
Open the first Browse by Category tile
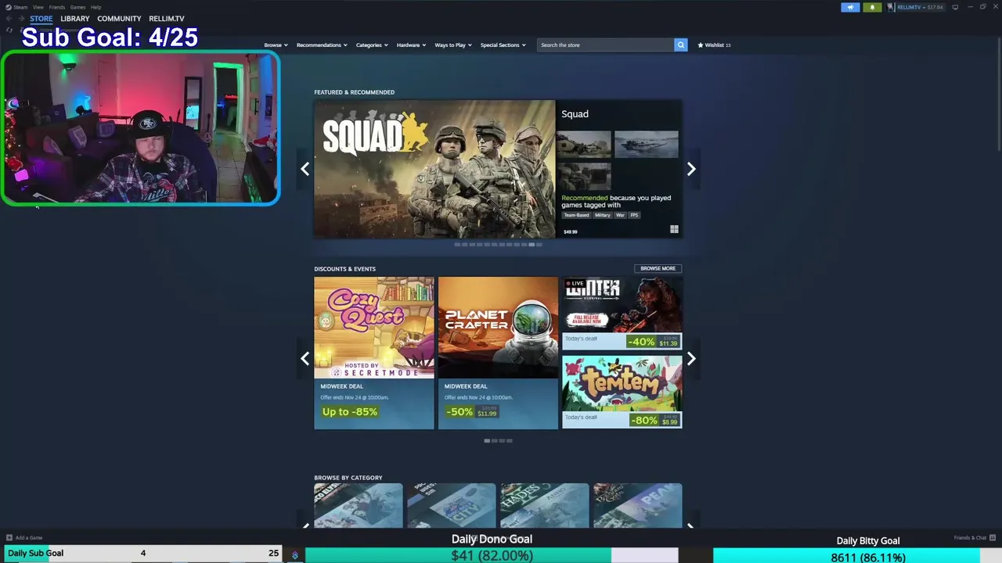click(x=359, y=506)
